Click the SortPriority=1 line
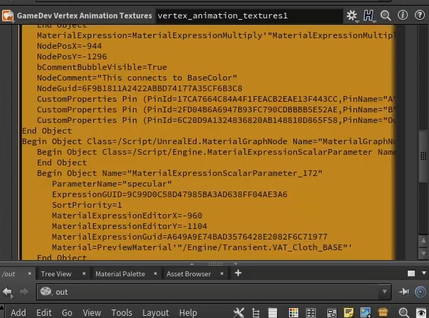 [87, 205]
